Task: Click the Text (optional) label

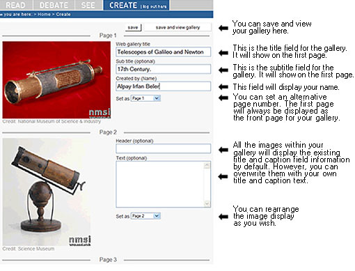Action: click(x=132, y=158)
